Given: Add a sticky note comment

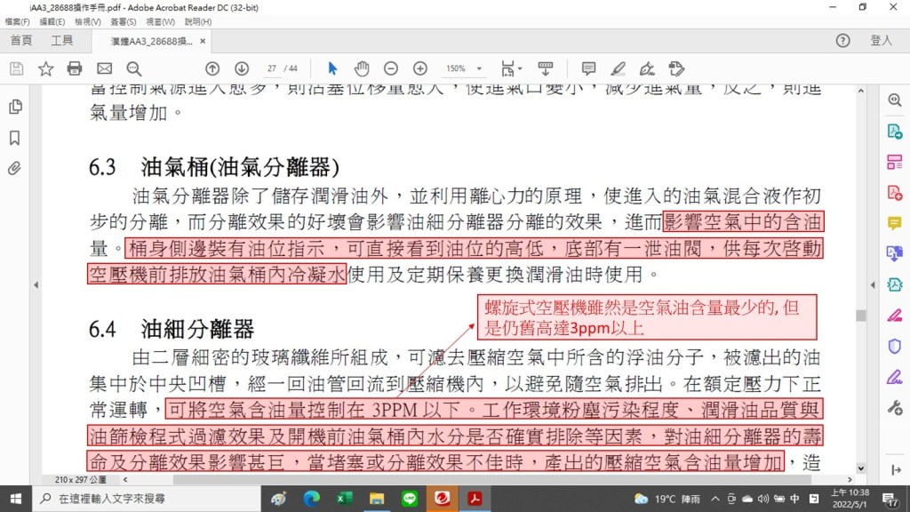Looking at the screenshot, I should [588, 68].
